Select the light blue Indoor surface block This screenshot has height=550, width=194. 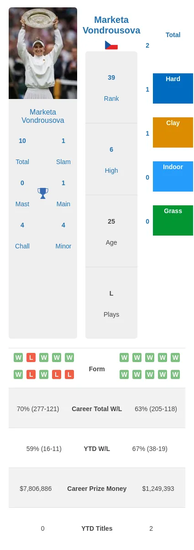pyautogui.click(x=173, y=176)
